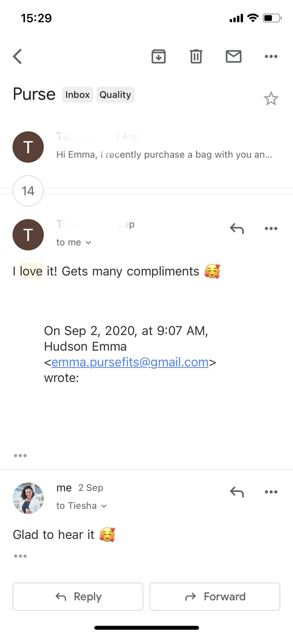293x636 pixels.
Task: Tap the Reply button
Action: (x=78, y=597)
